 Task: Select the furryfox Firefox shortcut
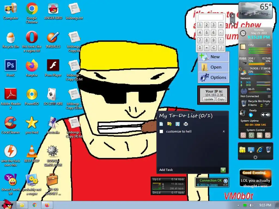click(x=32, y=68)
